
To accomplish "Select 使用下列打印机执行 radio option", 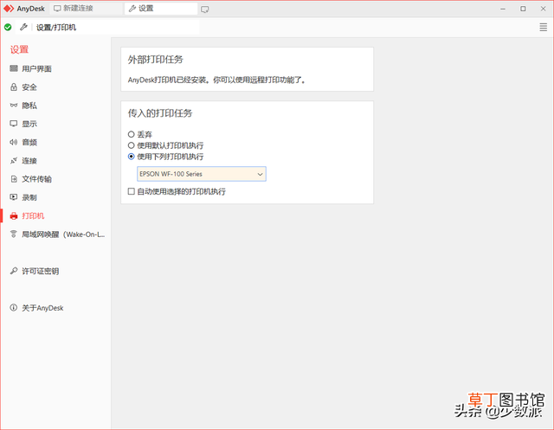I will (x=131, y=157).
